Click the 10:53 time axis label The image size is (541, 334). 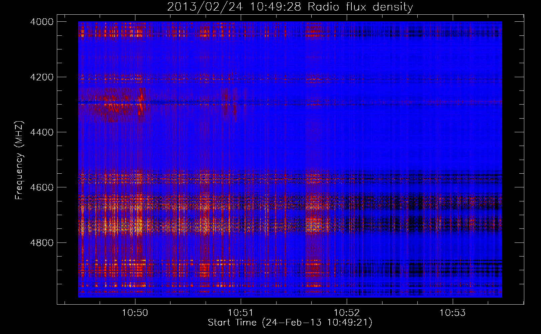tap(452, 313)
